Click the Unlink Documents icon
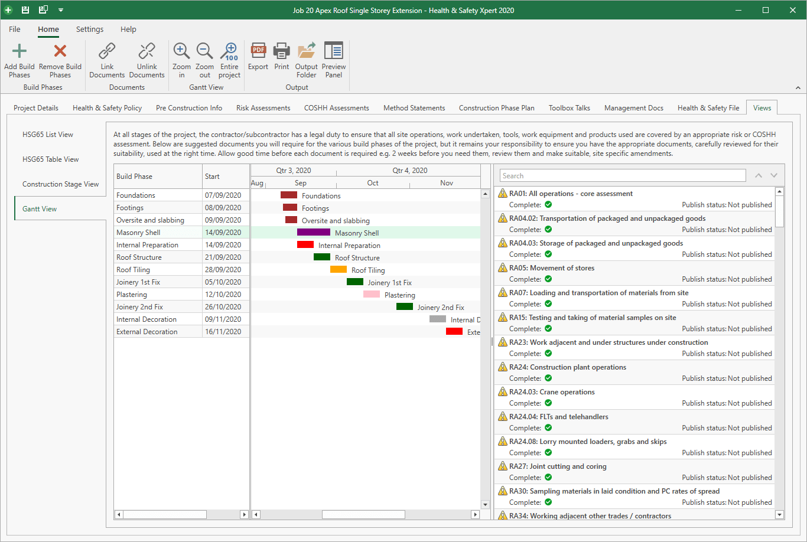 [147, 51]
